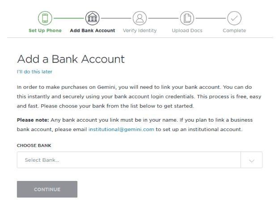
Task: Expand the bank list using the chevron arrow
Action: point(252,161)
